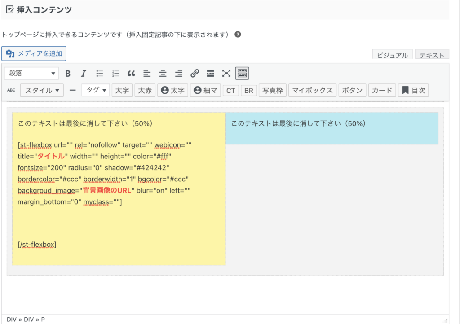This screenshot has height=324, width=460.
Task: Click the メディアを追加 button
Action: pyautogui.click(x=34, y=53)
